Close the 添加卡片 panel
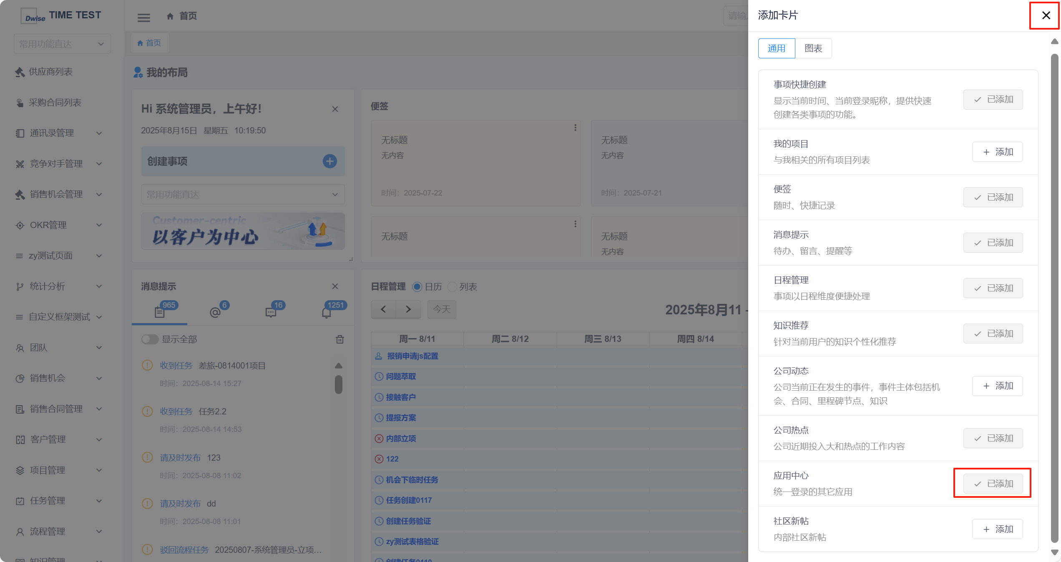 pos(1046,15)
